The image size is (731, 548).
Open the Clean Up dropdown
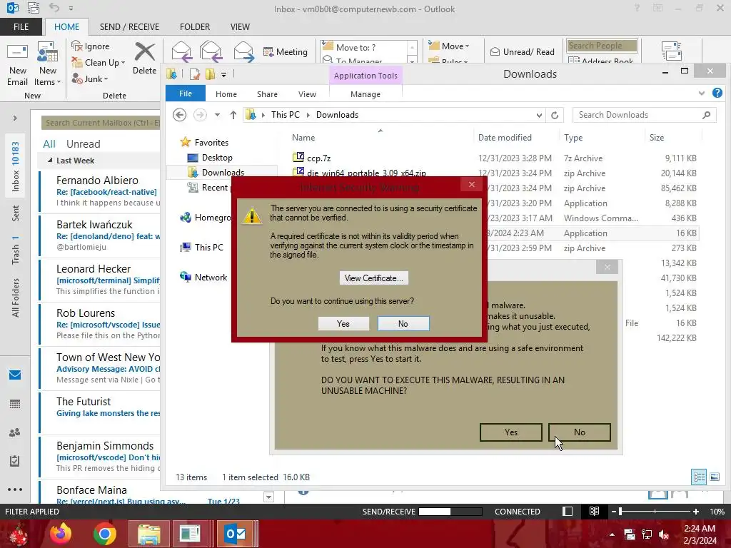tap(98, 63)
